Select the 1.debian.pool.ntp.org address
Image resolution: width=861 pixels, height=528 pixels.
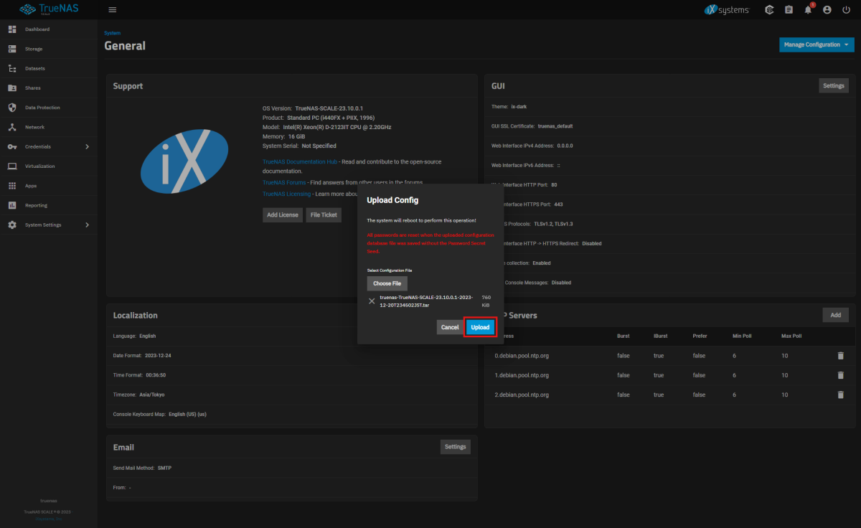[x=522, y=375]
